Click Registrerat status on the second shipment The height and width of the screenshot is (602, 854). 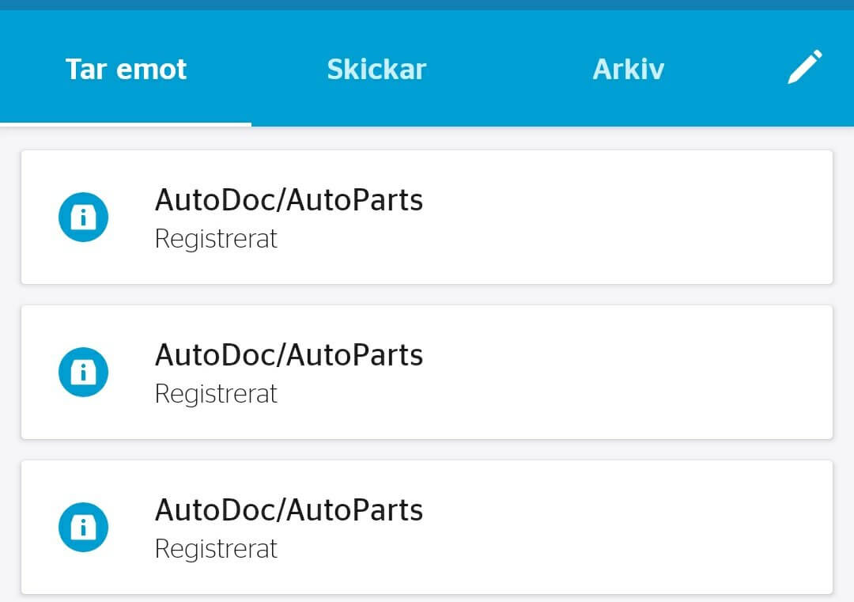point(216,395)
